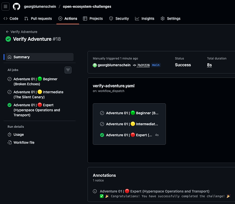The width and height of the screenshot is (235, 204).
Task: Go to the Code tab
Action: click(x=11, y=19)
